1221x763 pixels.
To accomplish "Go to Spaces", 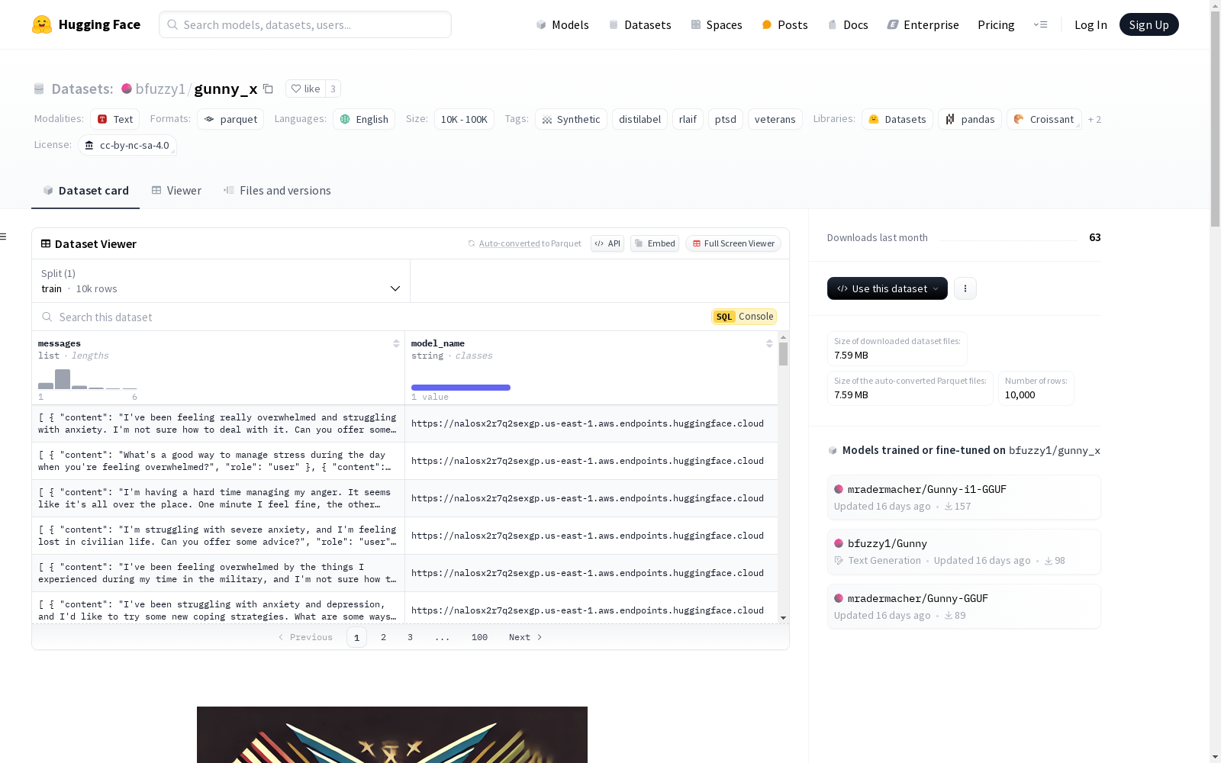I will 716,24.
